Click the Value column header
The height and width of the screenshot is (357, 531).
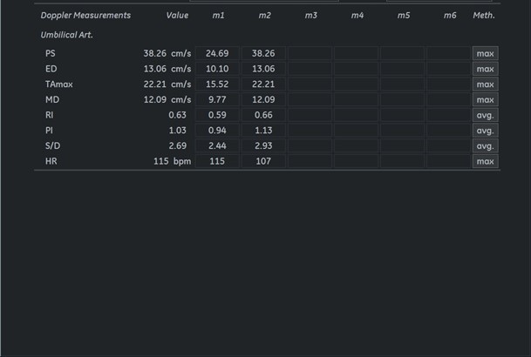click(x=177, y=15)
